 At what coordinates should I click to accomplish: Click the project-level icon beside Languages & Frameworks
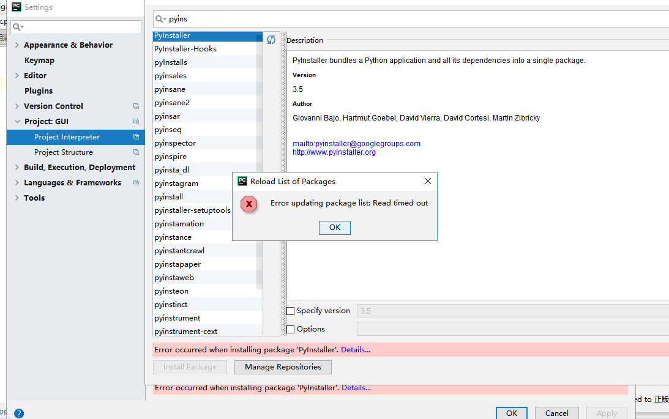tap(136, 182)
